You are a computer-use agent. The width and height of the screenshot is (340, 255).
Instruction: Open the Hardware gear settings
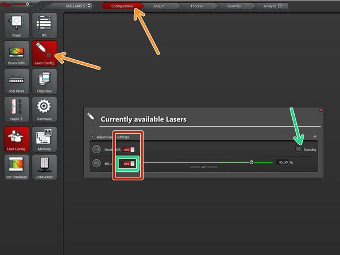44,109
